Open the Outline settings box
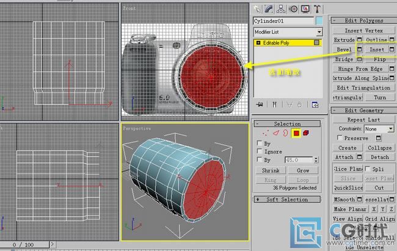397x251 pixels. coord(392,40)
